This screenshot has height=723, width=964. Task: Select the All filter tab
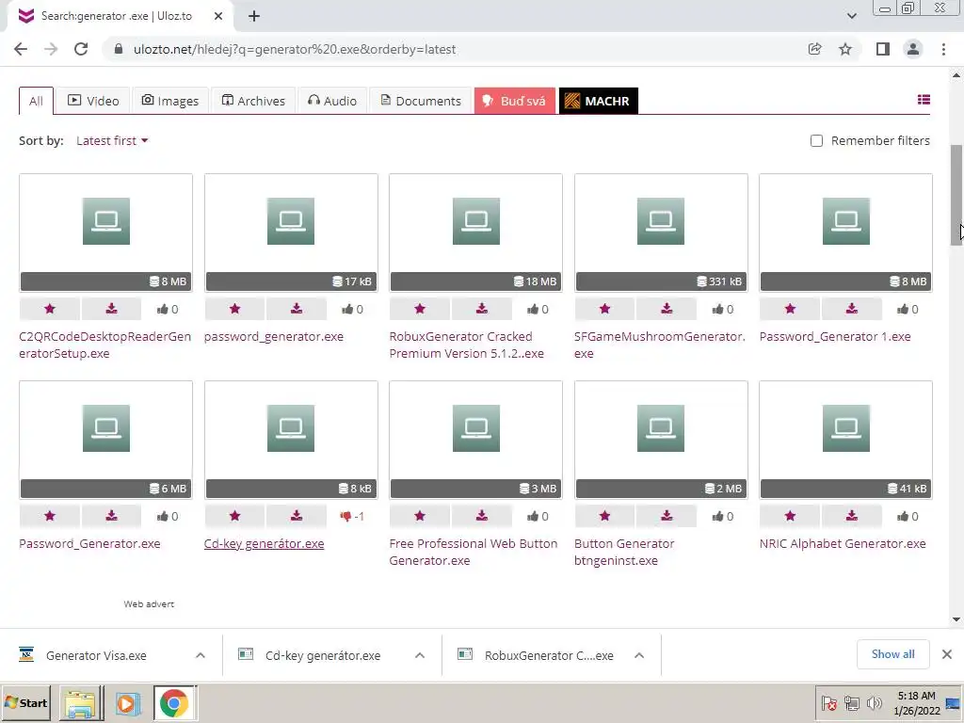[37, 101]
